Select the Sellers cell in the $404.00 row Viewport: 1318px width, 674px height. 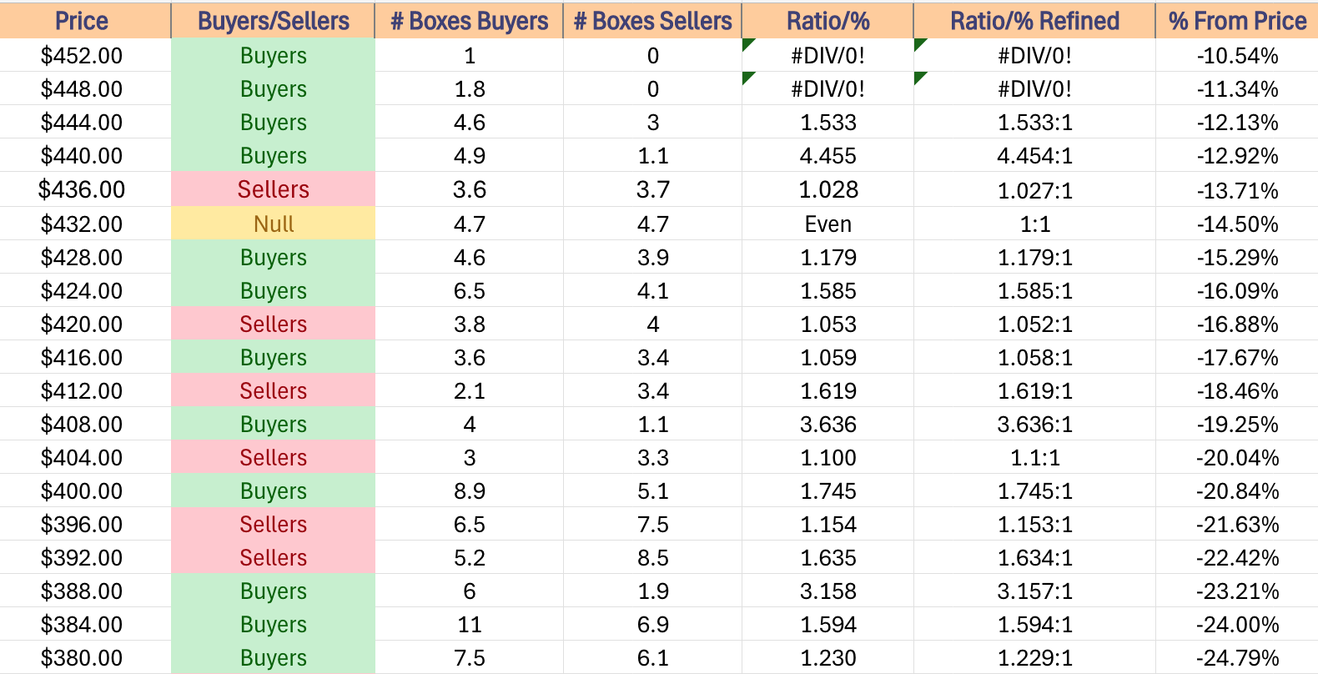pyautogui.click(x=273, y=458)
